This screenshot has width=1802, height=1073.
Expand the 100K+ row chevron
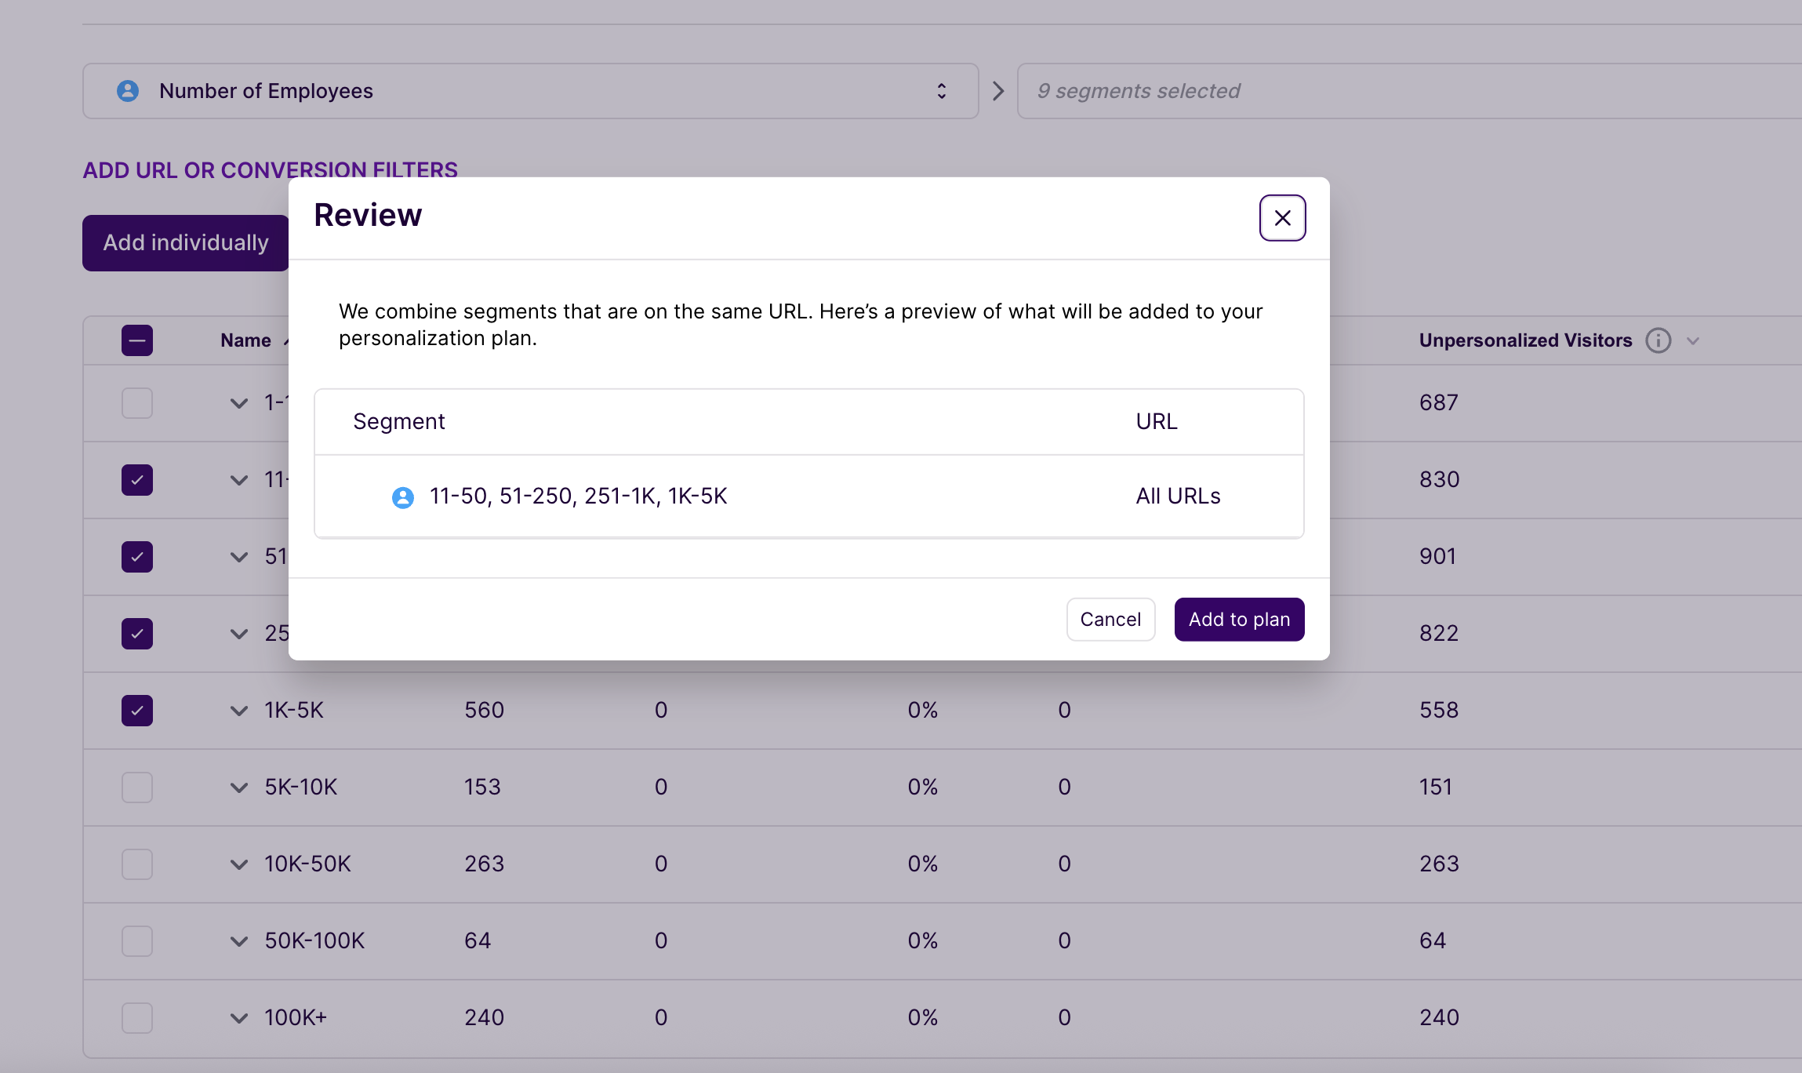239,1019
